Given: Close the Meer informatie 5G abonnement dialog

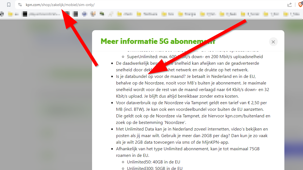Looking at the screenshot, I should click(x=273, y=42).
